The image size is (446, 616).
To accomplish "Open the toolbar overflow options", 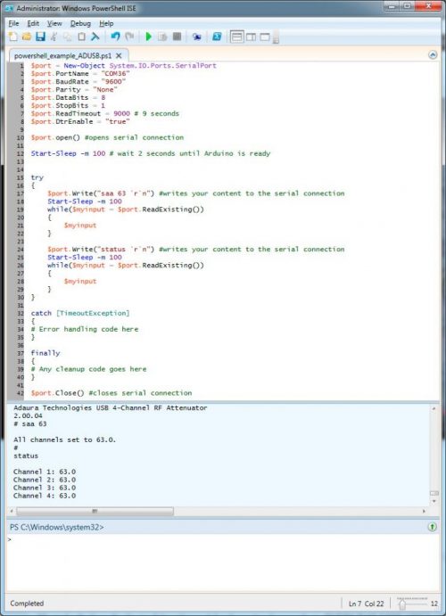I will 276,38.
